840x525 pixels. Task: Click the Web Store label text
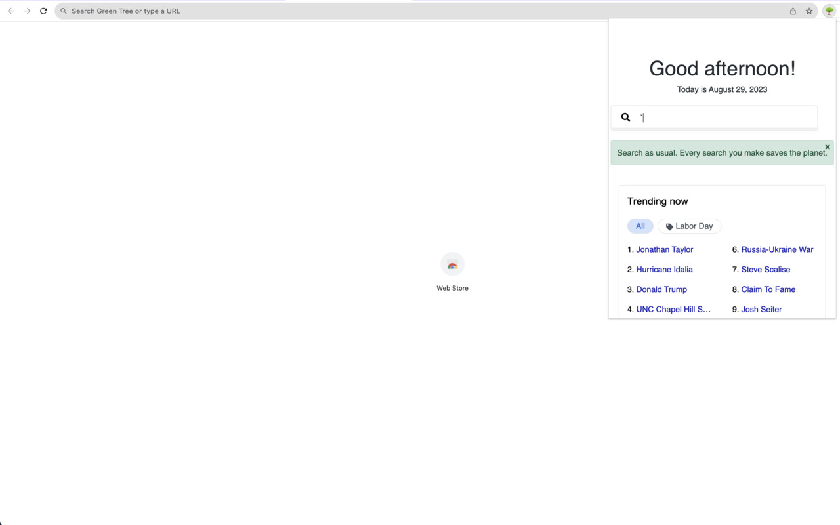click(x=452, y=288)
